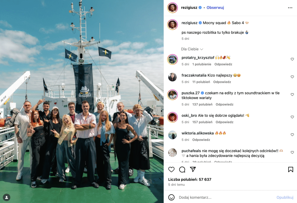This screenshot has height=203, width=297.
Task: Open comments with the speech bubble icon
Action: coord(182,169)
